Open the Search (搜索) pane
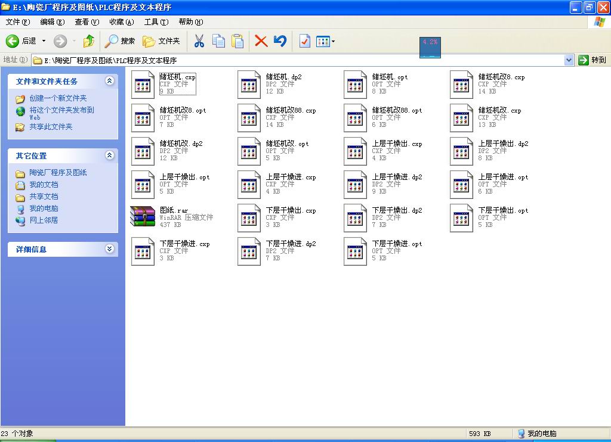This screenshot has height=442, width=611. tap(120, 41)
